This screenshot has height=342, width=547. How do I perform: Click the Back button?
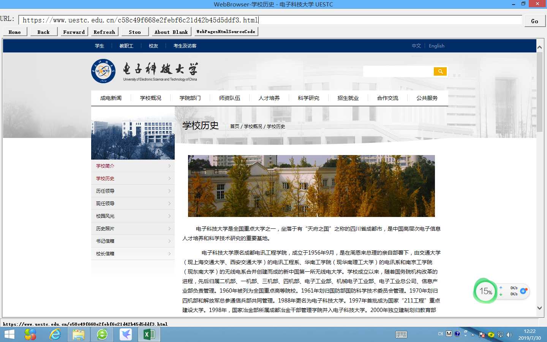[44, 32]
